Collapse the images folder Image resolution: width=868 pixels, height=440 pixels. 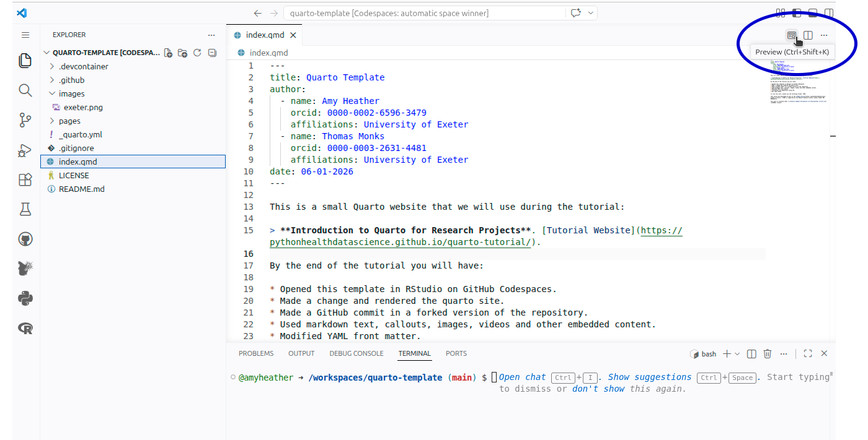pyautogui.click(x=133, y=94)
